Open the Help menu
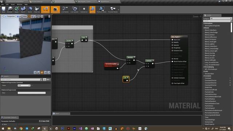The image size is (233, 131). click(26, 4)
